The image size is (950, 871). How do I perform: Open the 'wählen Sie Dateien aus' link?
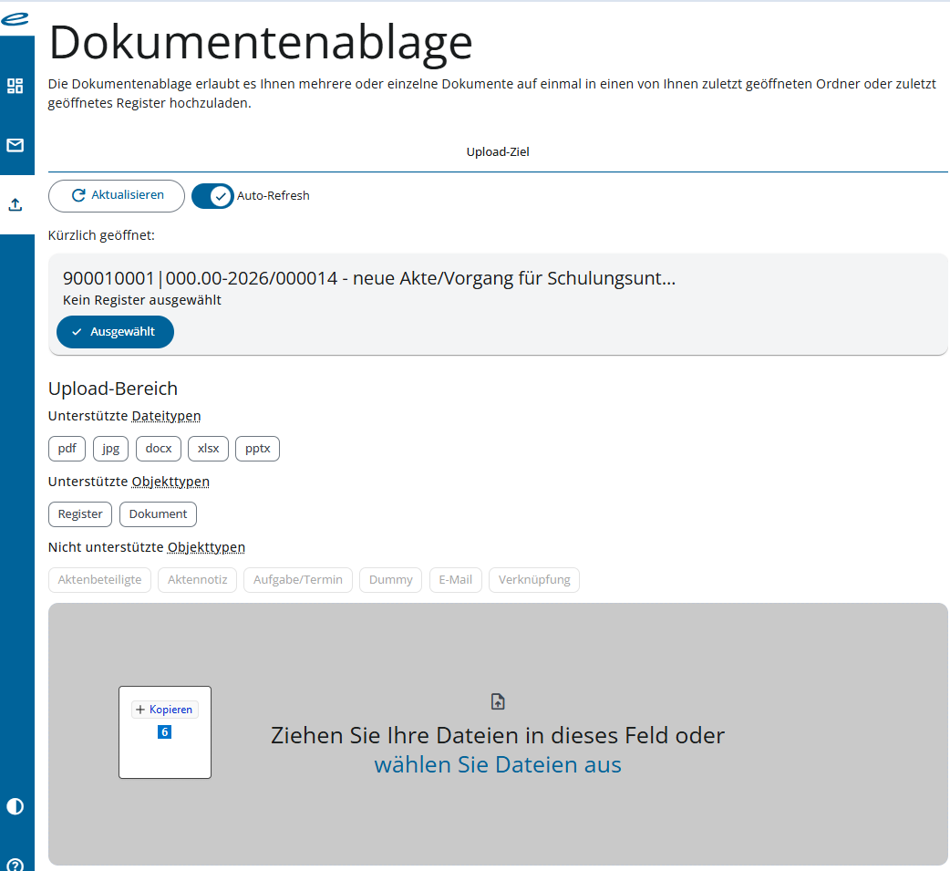point(498,764)
